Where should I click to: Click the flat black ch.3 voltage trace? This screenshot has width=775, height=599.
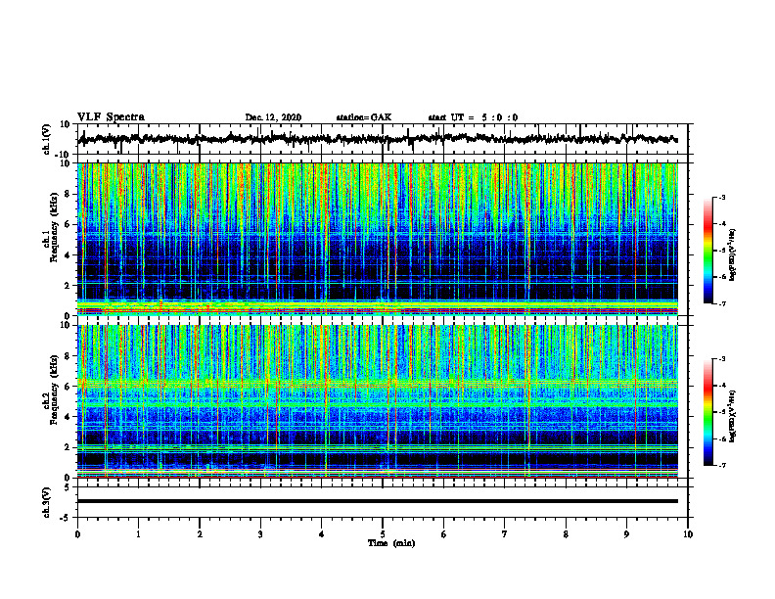tap(378, 501)
